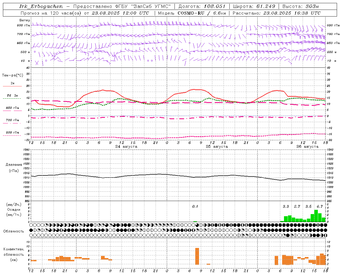This screenshot has height=273, width=341.
Task: Click the Ветер wind panel label
Action: (25, 20)
